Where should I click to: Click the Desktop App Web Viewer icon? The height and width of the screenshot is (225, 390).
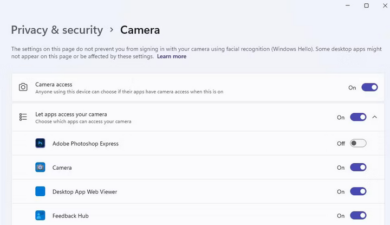point(40,191)
